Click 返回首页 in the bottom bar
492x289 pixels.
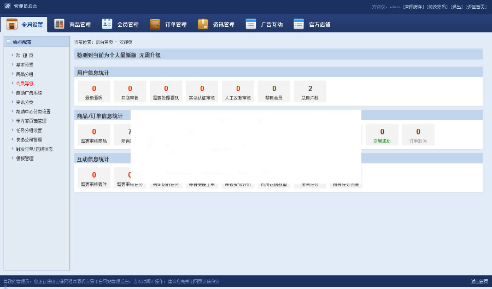pyautogui.click(x=479, y=281)
